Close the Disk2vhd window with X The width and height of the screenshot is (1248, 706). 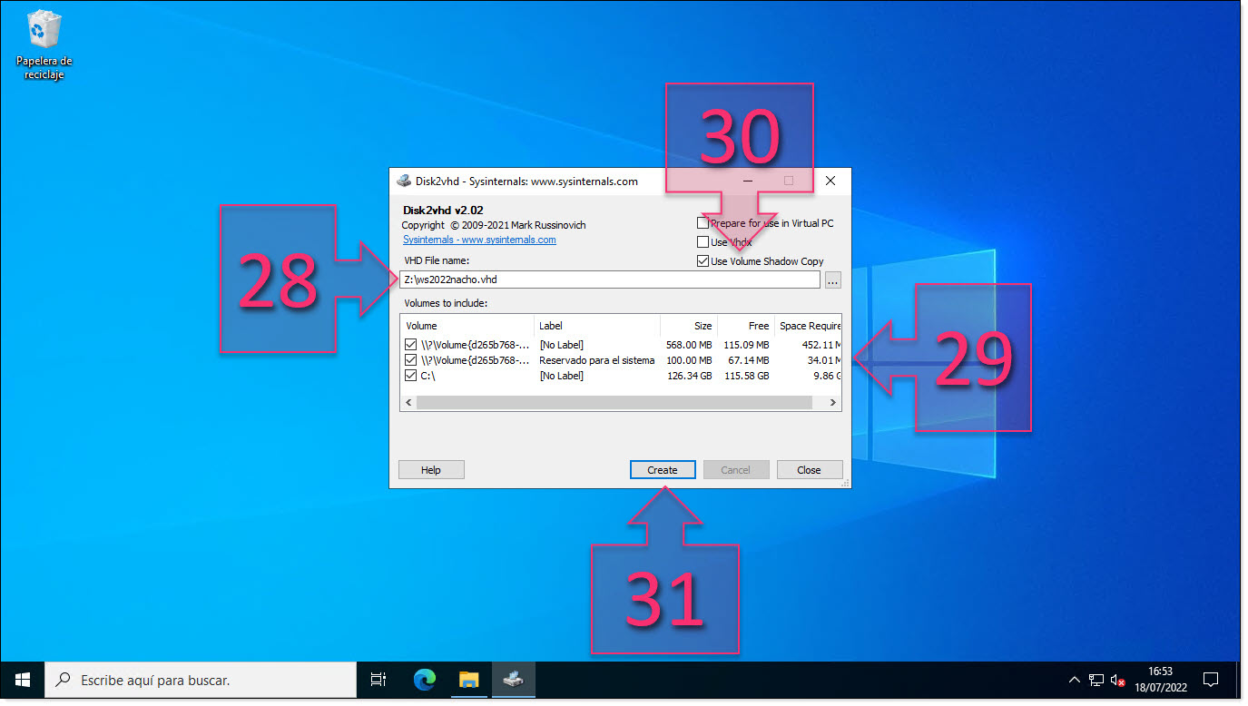(830, 181)
